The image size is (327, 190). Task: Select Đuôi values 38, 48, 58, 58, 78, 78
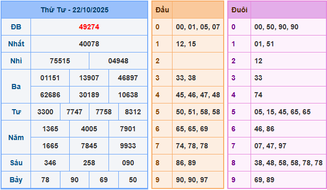pos(288,163)
